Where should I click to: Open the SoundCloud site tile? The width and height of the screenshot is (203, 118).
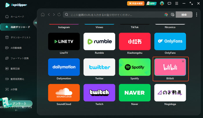(64, 93)
